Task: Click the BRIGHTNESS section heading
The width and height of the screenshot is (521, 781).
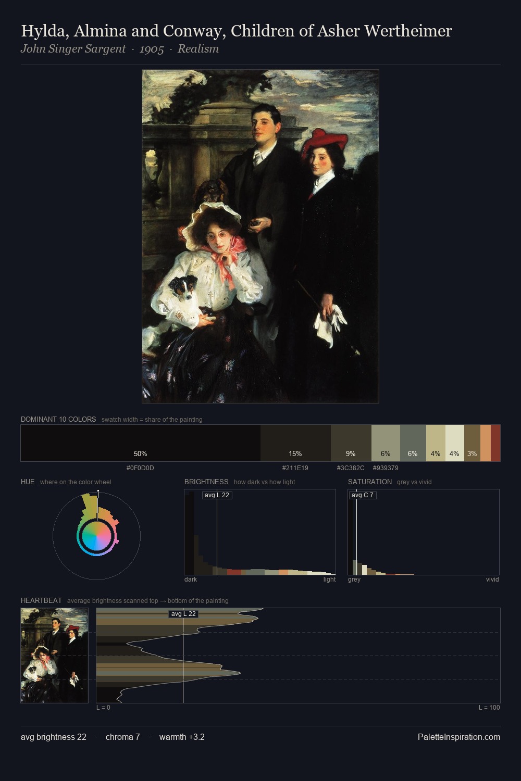Action: 206,482
